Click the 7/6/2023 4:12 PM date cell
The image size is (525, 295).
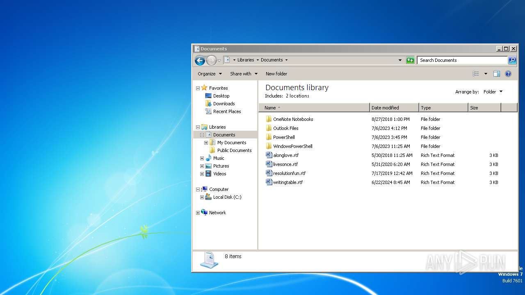click(x=389, y=128)
